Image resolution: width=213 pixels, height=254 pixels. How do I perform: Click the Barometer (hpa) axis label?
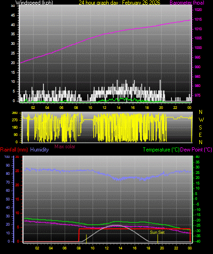point(187,3)
